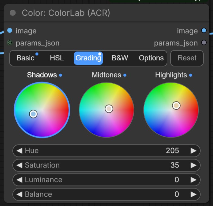Screen dimensions: 213x206
Task: Decrease Hue with the left arrow
Action: point(19,151)
